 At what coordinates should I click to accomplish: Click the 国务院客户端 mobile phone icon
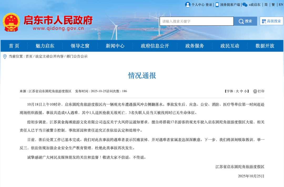(x=217, y=5)
